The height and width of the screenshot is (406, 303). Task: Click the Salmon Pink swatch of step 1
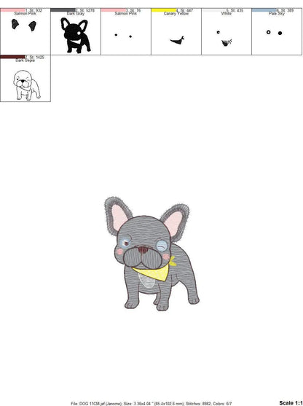point(12,10)
